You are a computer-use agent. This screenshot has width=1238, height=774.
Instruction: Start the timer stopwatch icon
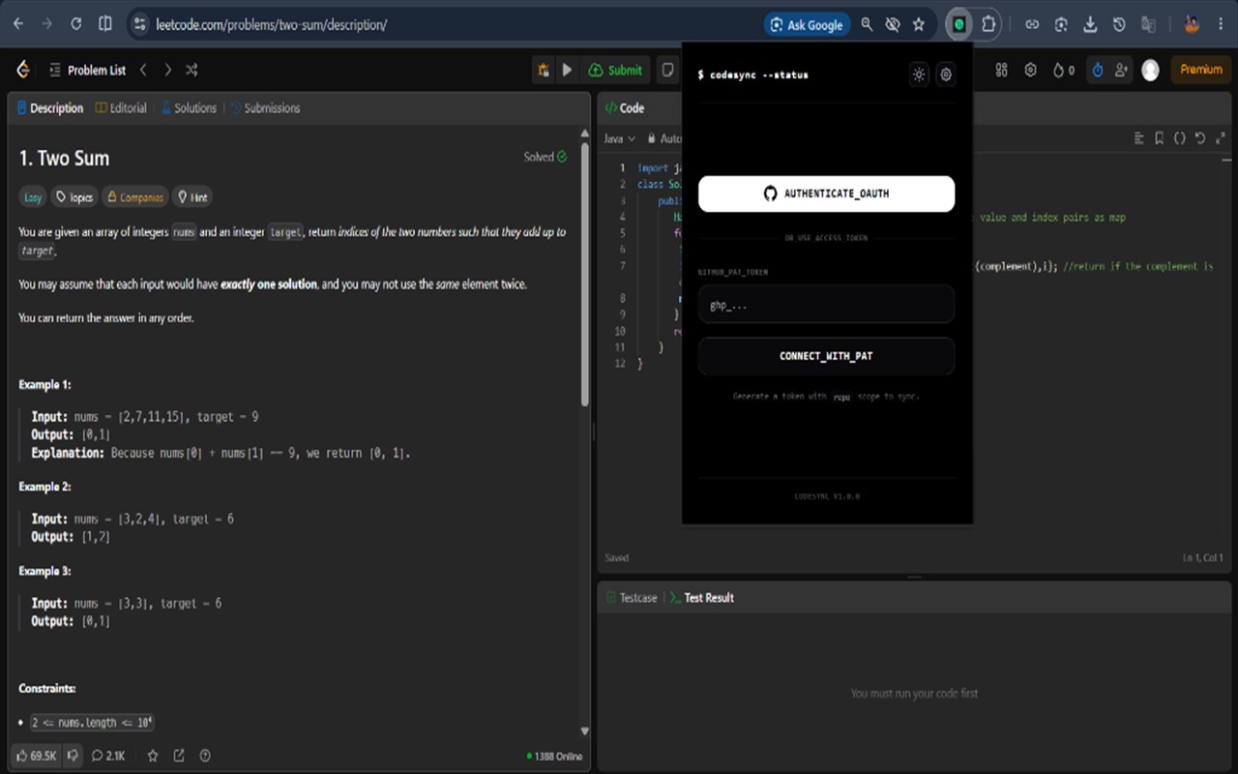coord(1098,70)
